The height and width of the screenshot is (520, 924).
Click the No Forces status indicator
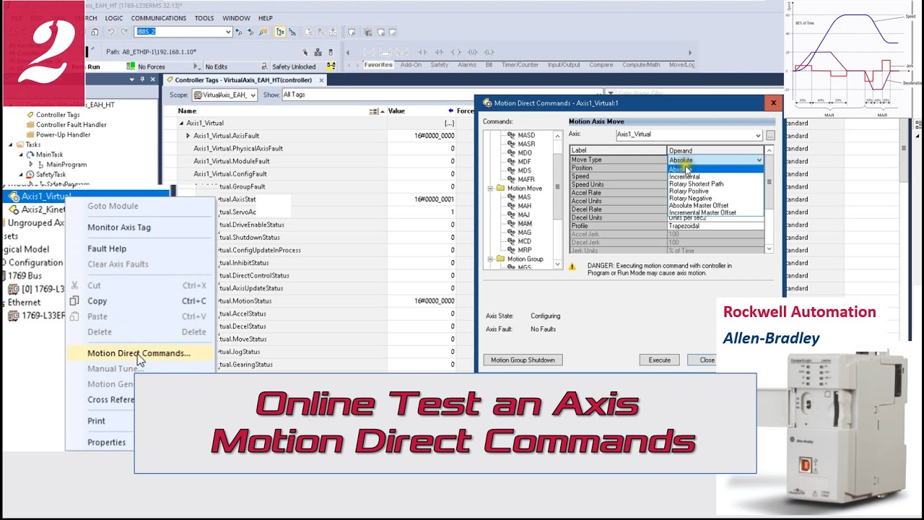tap(151, 66)
